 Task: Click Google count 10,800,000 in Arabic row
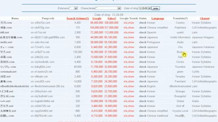(97, 101)
